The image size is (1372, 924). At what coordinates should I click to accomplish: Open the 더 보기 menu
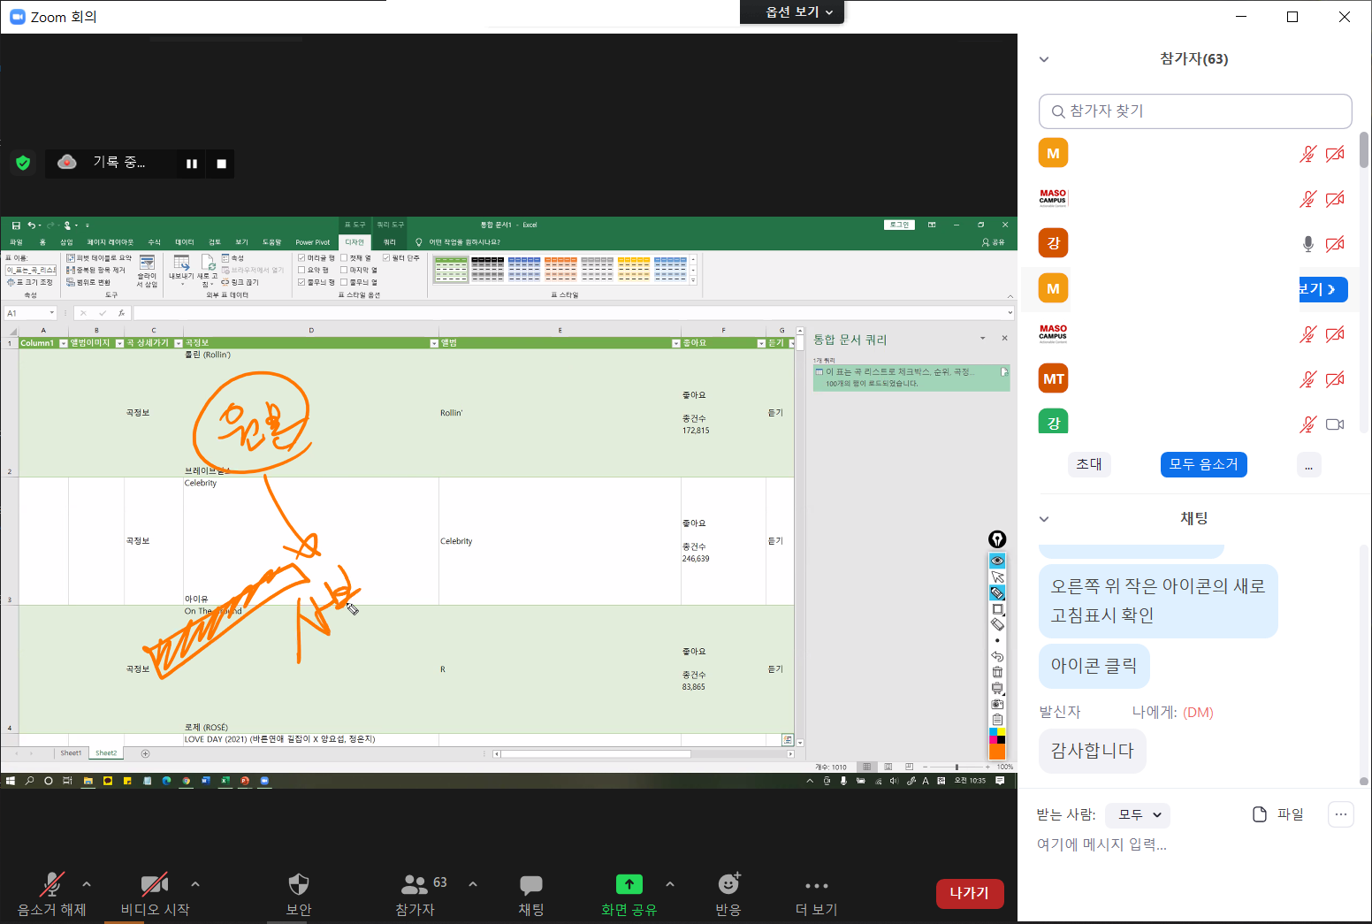tap(816, 893)
